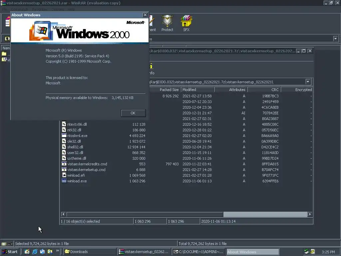
Task: Close the About Windows dialog
Action: click(145, 15)
